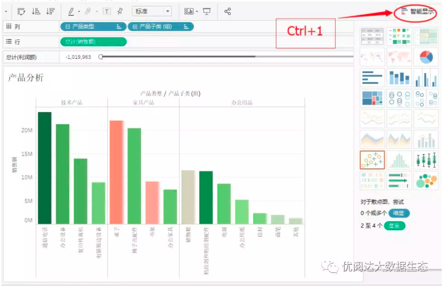Collapse the 产品类型 pill hierarchy

pos(68,27)
